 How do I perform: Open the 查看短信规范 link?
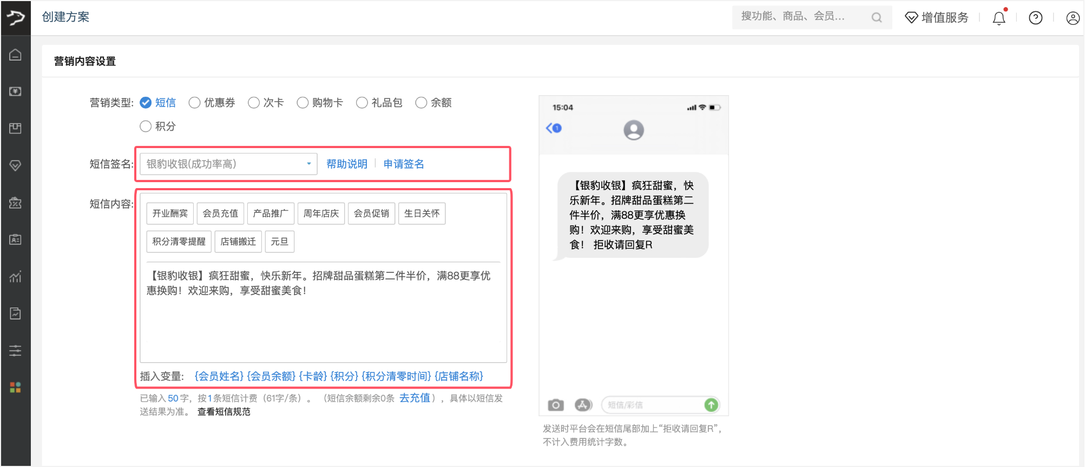[x=223, y=412]
